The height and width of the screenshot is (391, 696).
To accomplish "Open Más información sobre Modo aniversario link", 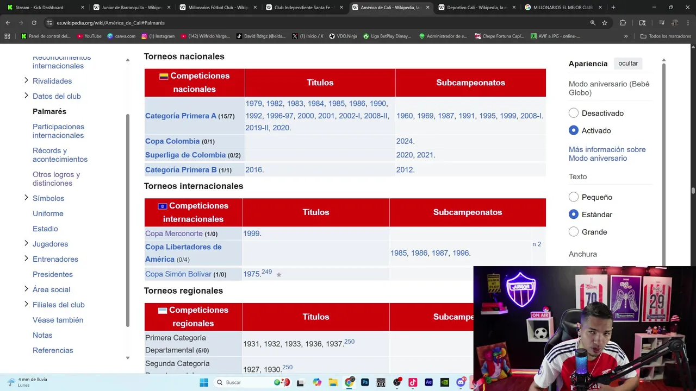I will (x=607, y=154).
